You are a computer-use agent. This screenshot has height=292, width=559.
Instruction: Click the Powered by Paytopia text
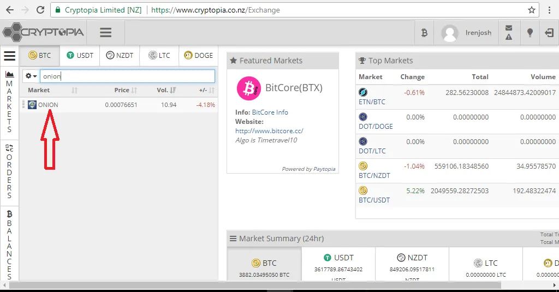(309, 169)
